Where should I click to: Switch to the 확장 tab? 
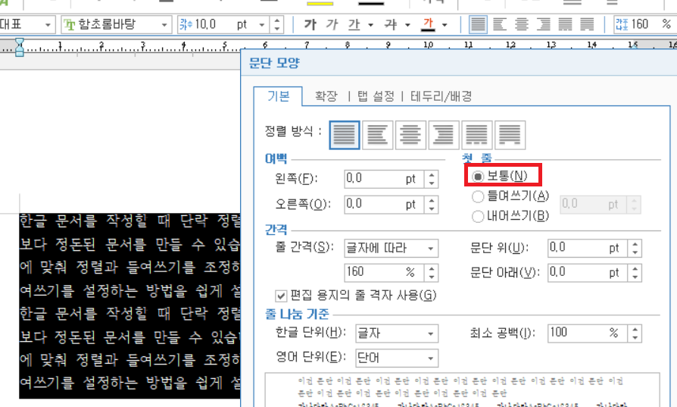[326, 96]
